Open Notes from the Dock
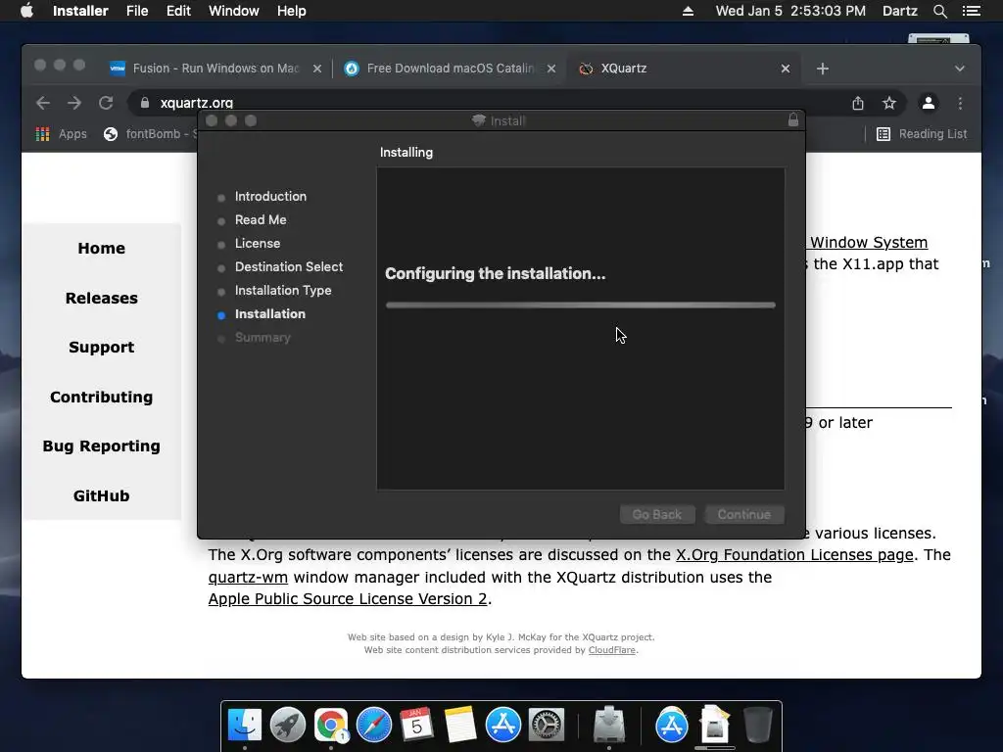Viewport: 1003px width, 752px height. pyautogui.click(x=460, y=725)
